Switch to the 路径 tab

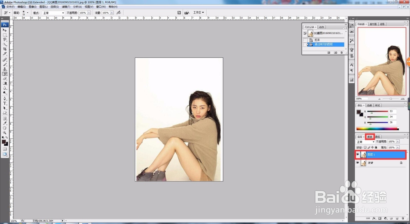tap(378, 137)
